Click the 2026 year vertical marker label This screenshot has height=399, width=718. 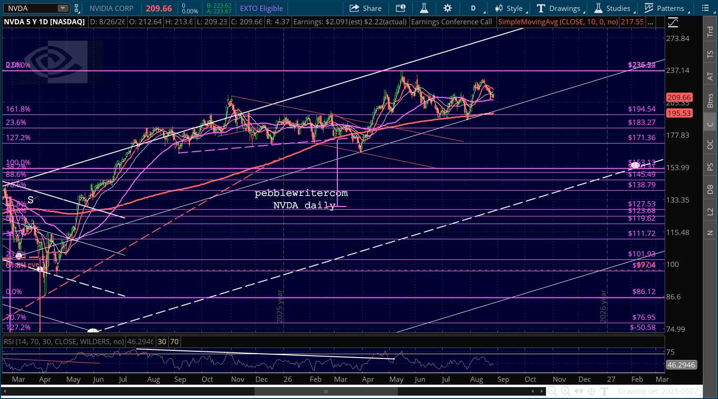[x=604, y=307]
